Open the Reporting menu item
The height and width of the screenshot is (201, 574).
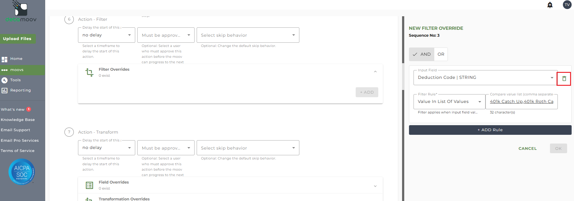click(x=20, y=90)
